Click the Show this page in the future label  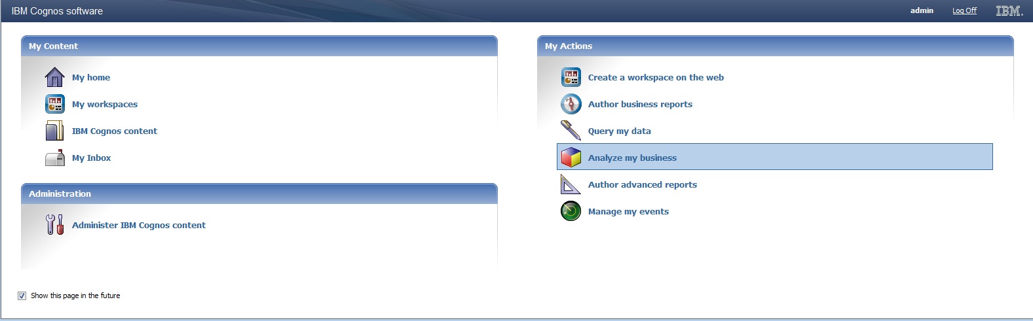(x=75, y=296)
